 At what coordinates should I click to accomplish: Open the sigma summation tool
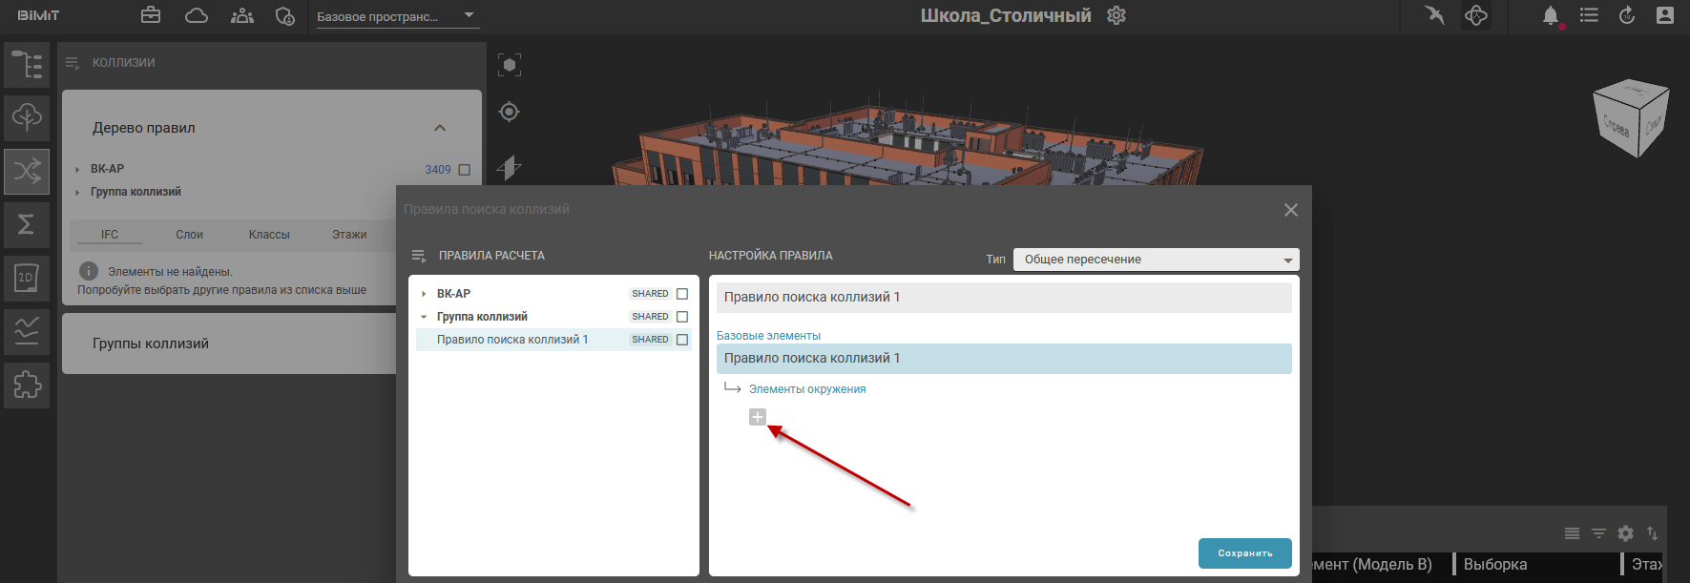tap(27, 224)
